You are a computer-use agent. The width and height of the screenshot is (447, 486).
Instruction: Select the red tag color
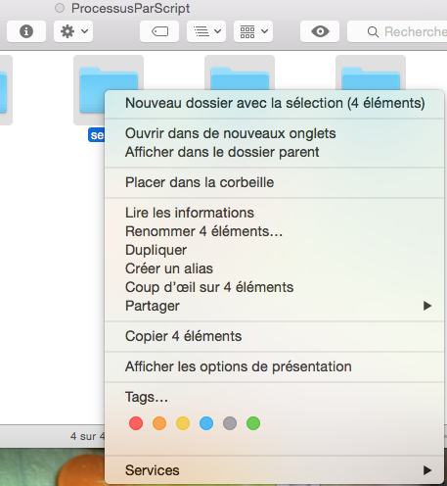point(136,423)
